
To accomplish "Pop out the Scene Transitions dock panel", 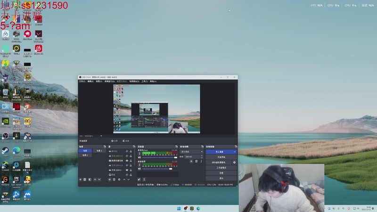I will click(202, 147).
